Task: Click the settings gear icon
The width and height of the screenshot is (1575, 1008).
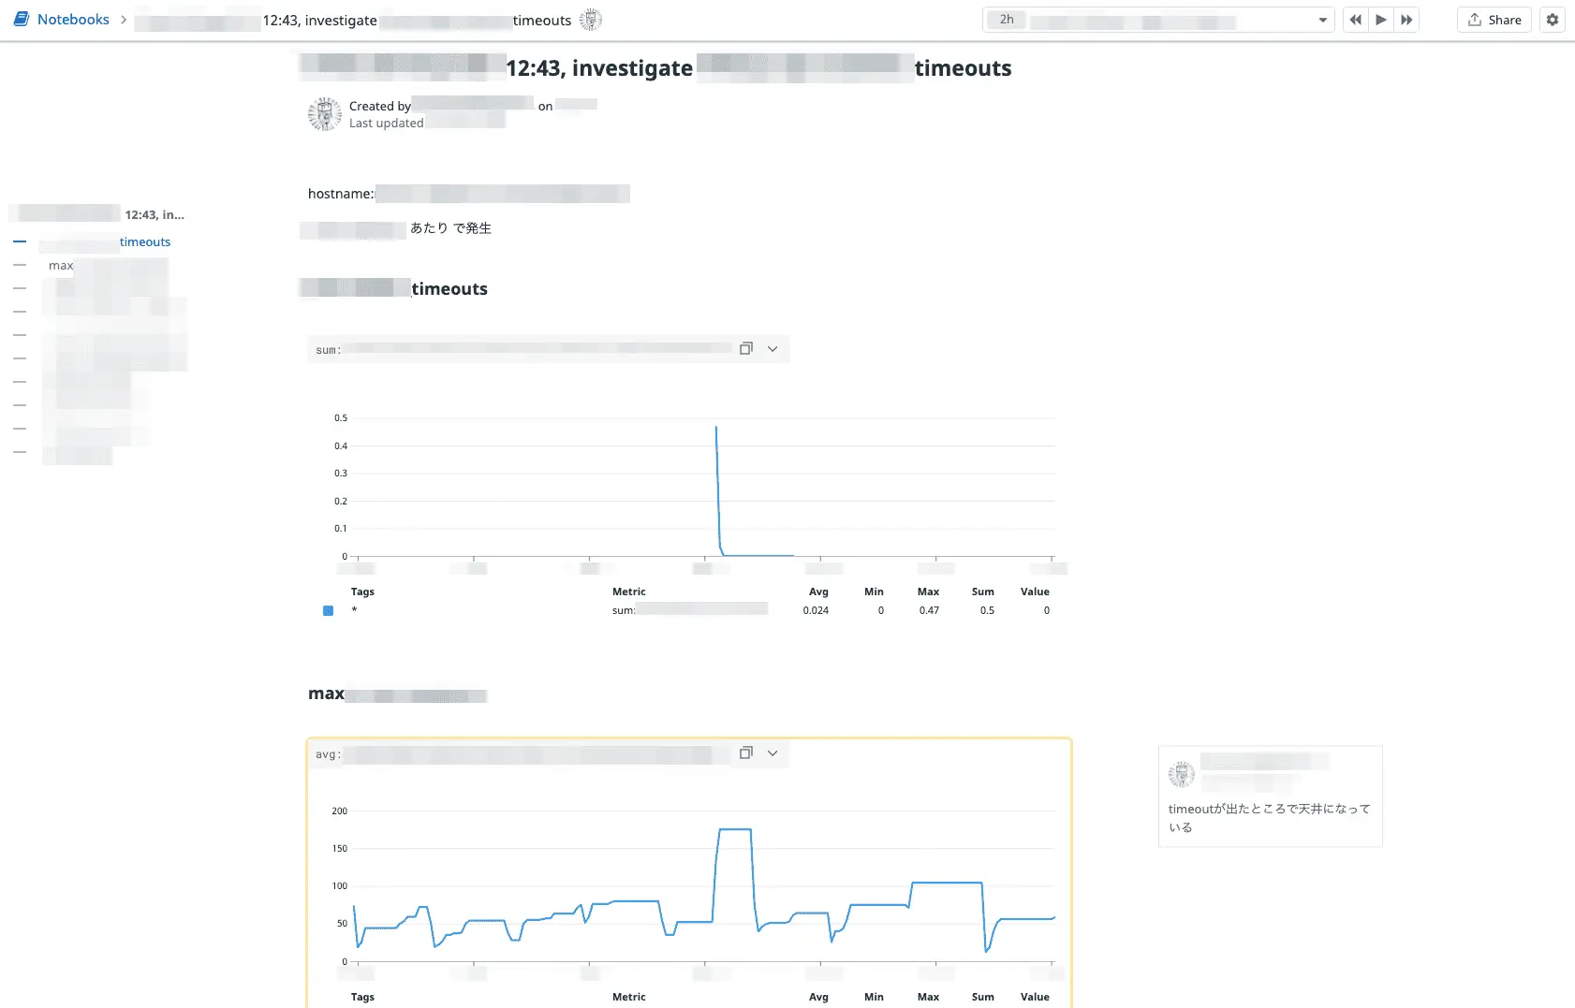Action: [1553, 20]
